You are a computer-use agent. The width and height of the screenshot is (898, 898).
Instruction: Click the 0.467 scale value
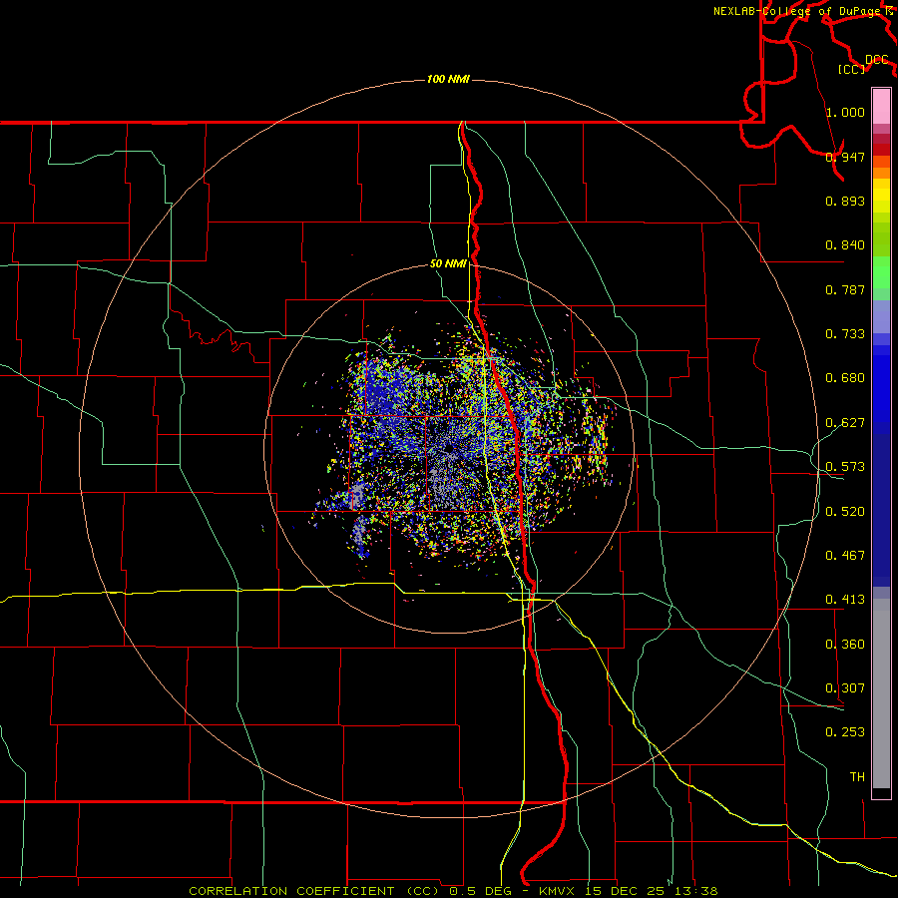point(845,556)
